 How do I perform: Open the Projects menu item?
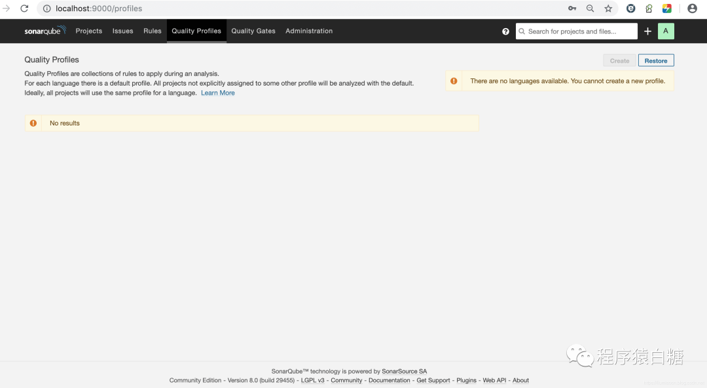point(89,31)
